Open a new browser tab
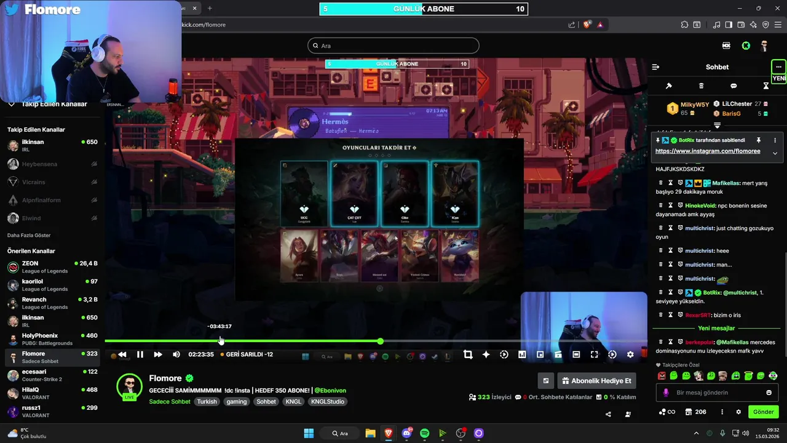 210,8
